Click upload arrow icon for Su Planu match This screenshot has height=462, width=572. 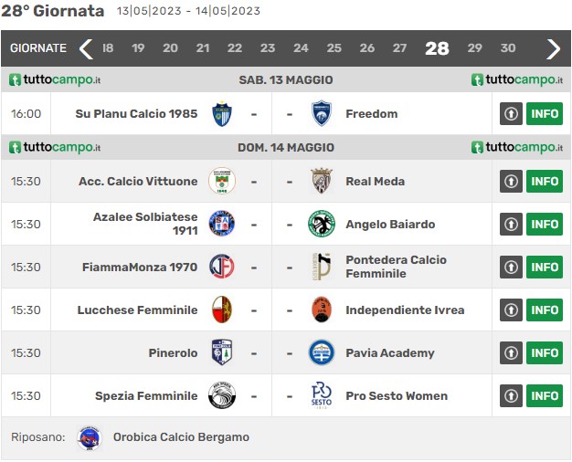[x=511, y=114]
